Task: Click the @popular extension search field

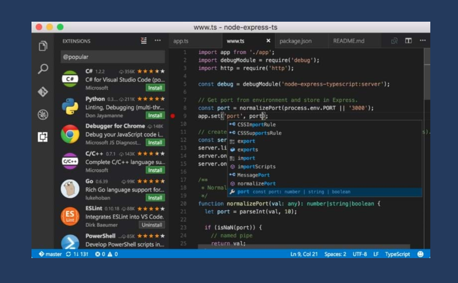Action: pos(112,57)
